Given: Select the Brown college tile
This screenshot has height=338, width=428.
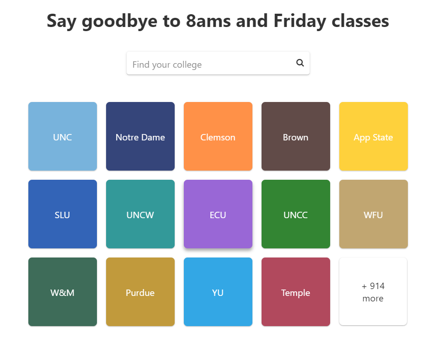Looking at the screenshot, I should click(296, 136).
